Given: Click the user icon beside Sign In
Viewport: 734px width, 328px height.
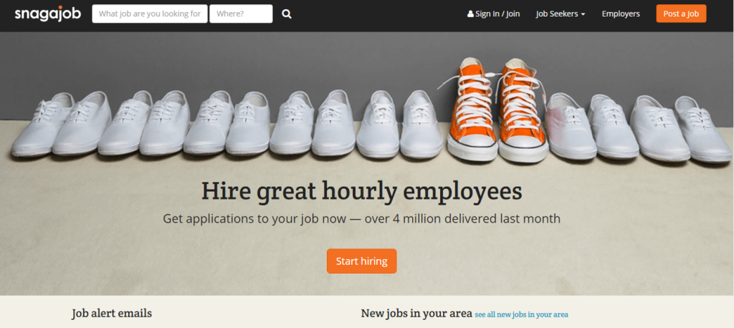Looking at the screenshot, I should (x=470, y=14).
